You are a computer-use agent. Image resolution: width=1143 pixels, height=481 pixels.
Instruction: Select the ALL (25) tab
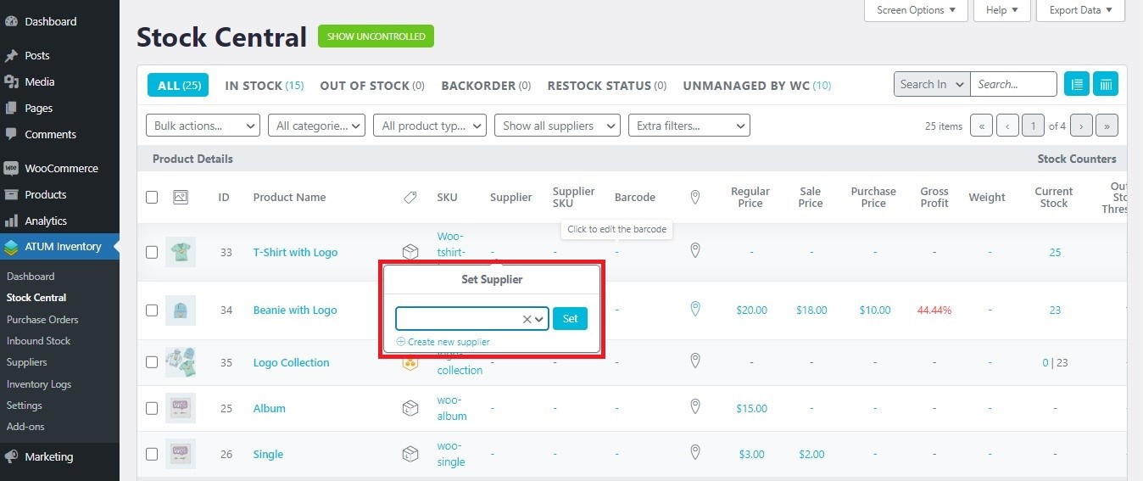[x=178, y=85]
